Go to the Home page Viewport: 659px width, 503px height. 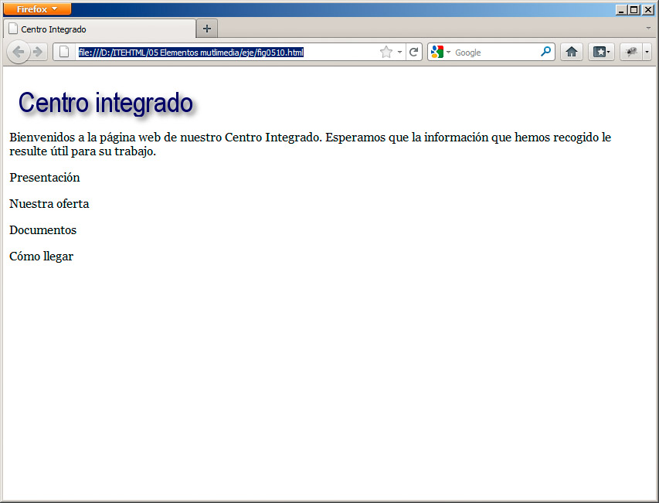pos(572,52)
